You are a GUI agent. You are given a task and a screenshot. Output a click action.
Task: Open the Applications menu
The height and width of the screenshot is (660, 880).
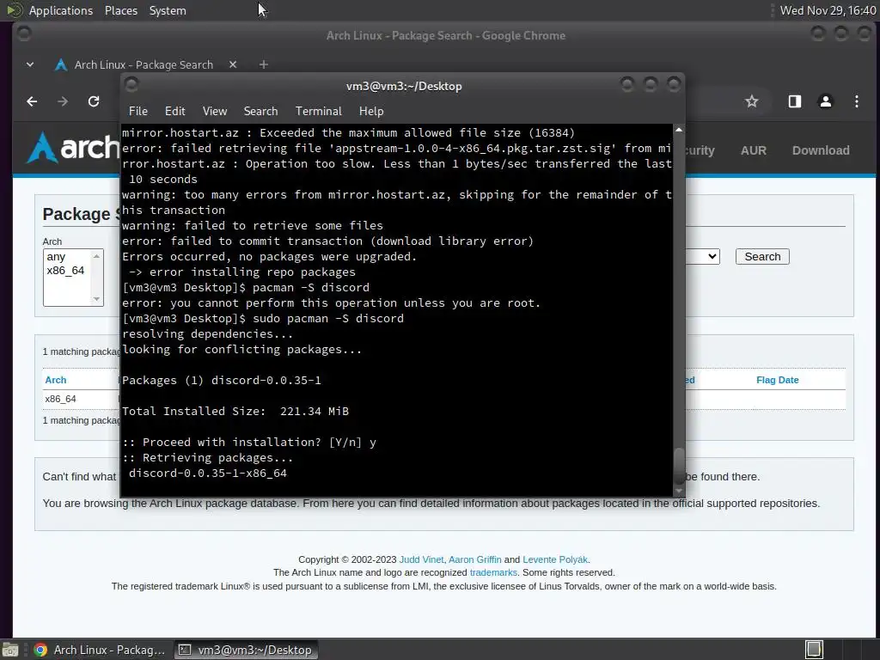click(61, 10)
